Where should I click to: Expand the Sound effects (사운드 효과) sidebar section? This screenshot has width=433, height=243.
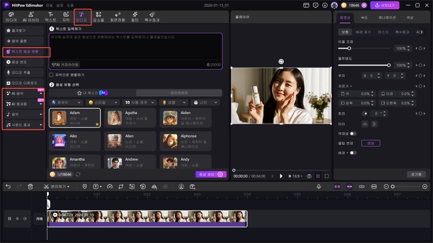pyautogui.click(x=24, y=125)
